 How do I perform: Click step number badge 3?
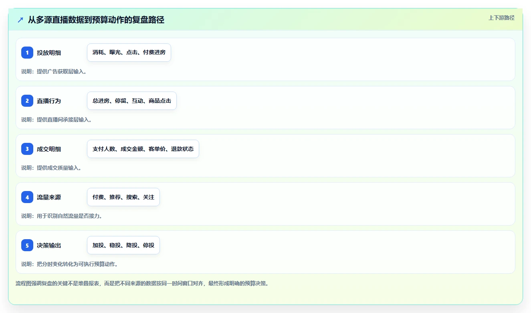[x=27, y=149]
